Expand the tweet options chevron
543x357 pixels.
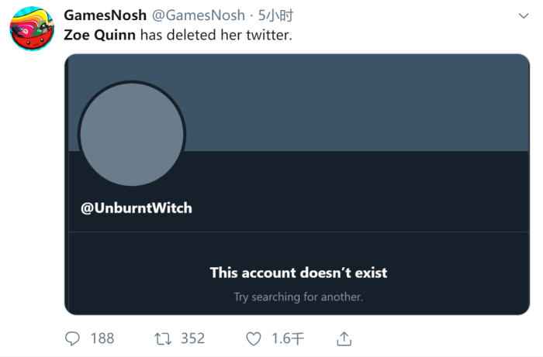pyautogui.click(x=524, y=16)
